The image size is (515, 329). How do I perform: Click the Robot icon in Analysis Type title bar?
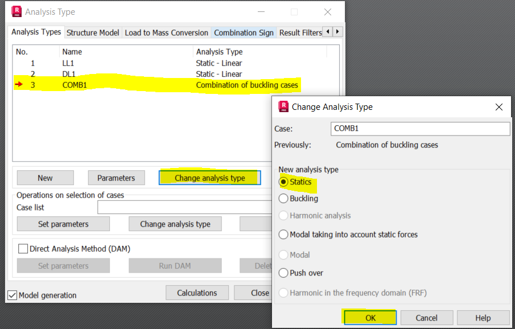[x=16, y=10]
